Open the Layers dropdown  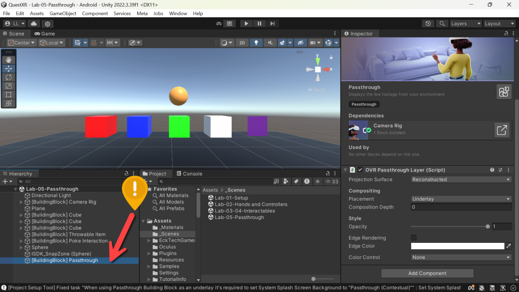tap(465, 23)
